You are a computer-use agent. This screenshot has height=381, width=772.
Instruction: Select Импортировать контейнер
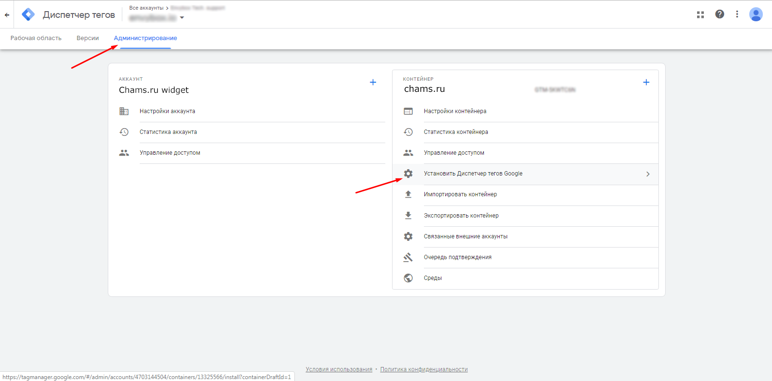coord(460,194)
